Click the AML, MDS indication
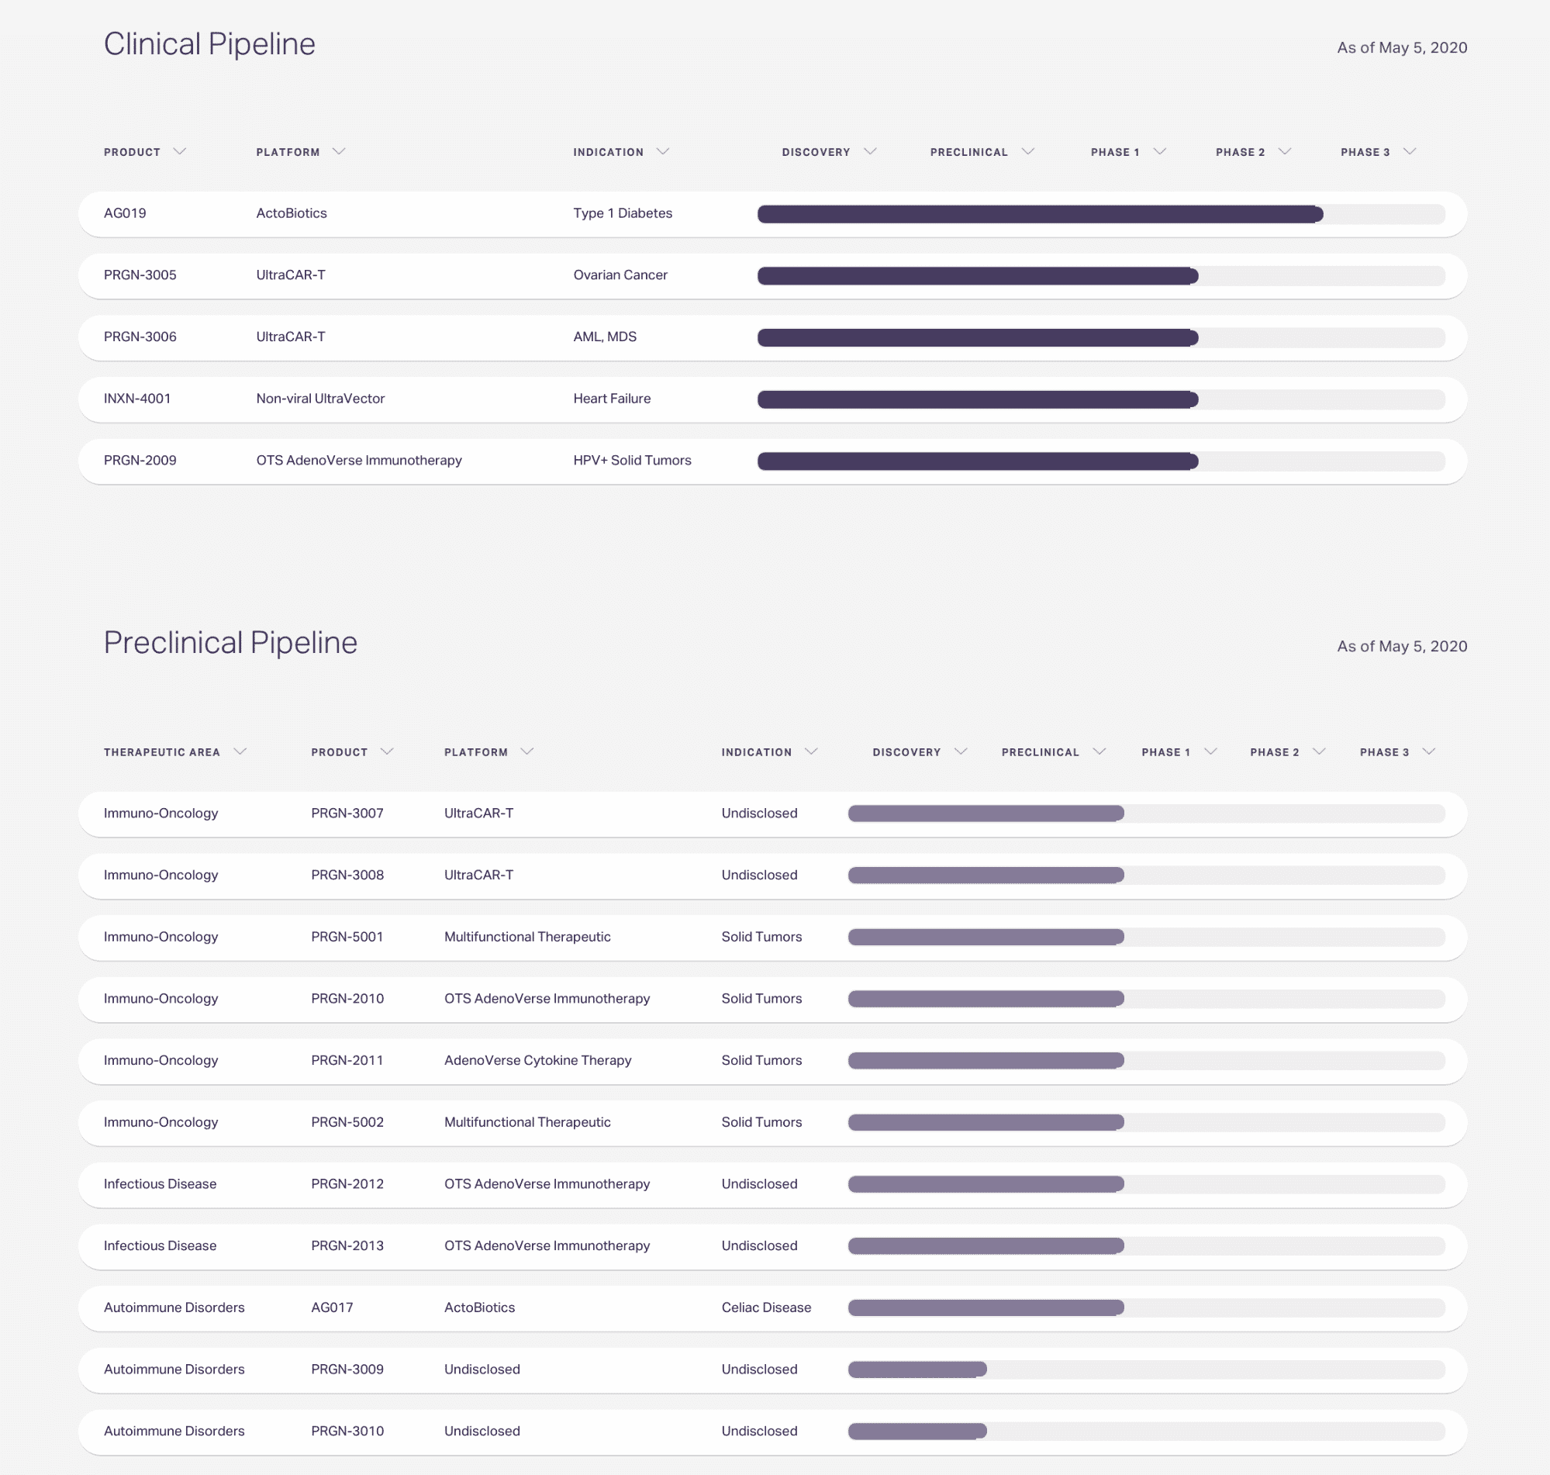1550x1475 pixels. point(606,337)
